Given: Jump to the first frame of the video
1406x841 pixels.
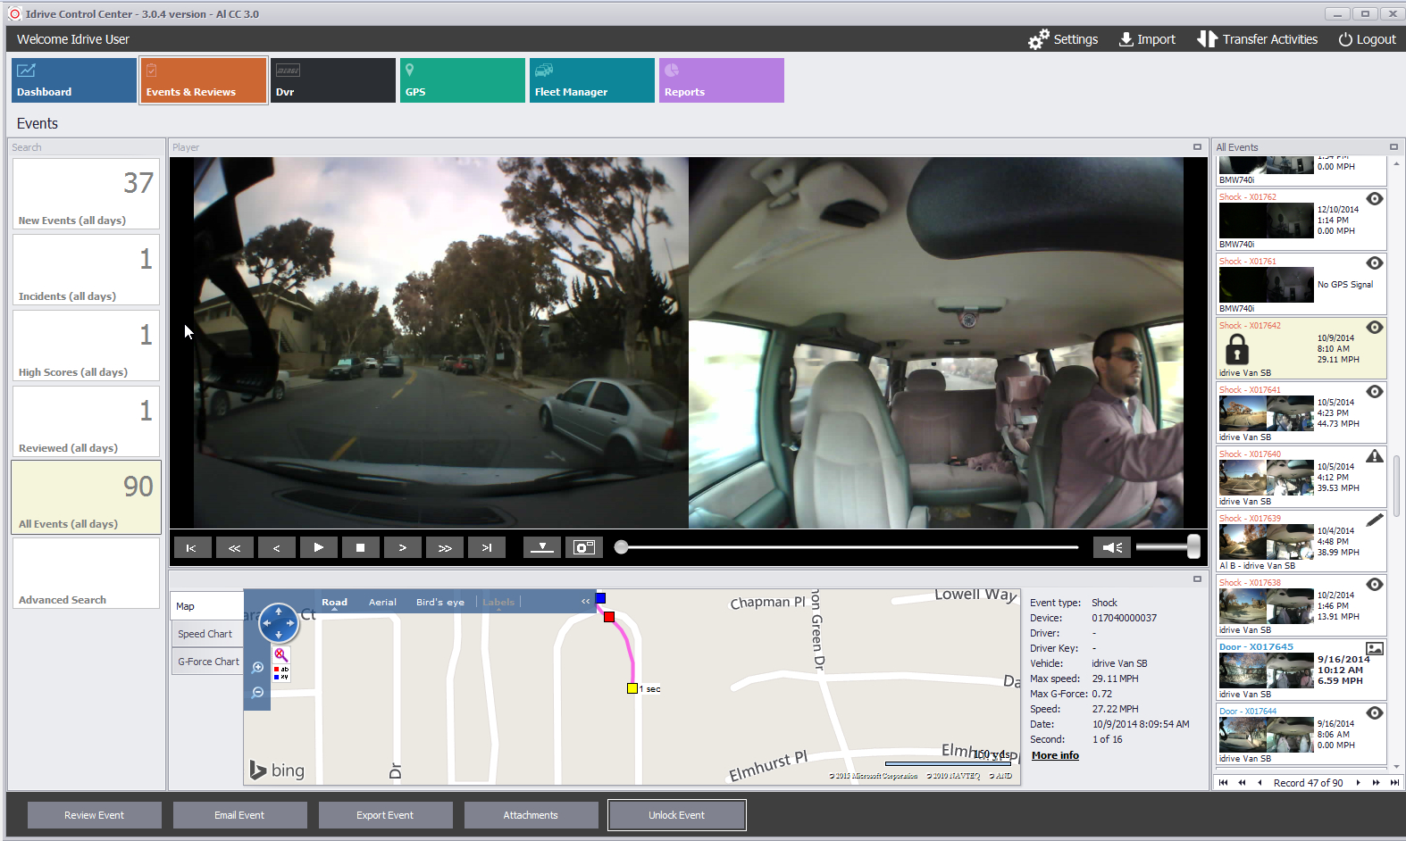Looking at the screenshot, I should tap(192, 547).
